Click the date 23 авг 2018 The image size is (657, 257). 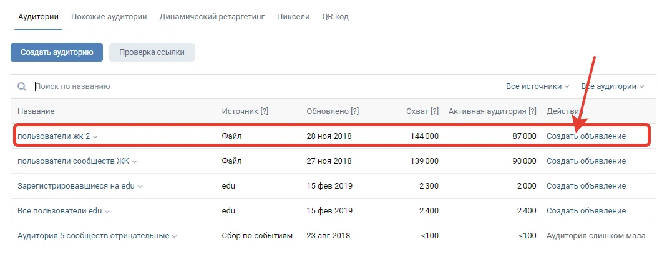coord(329,236)
